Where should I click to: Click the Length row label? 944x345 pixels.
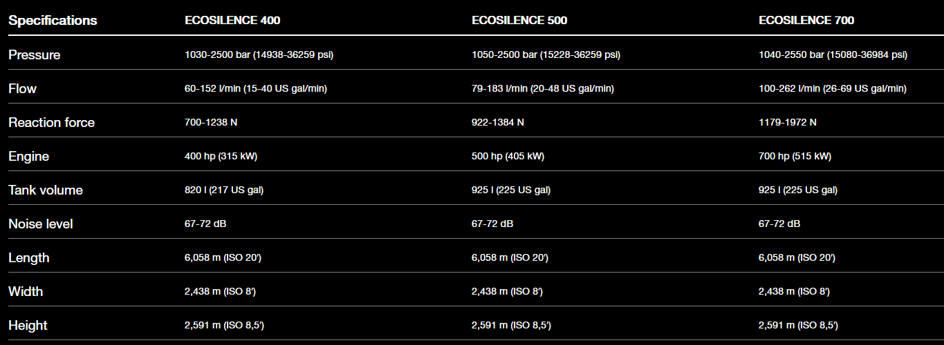29,258
